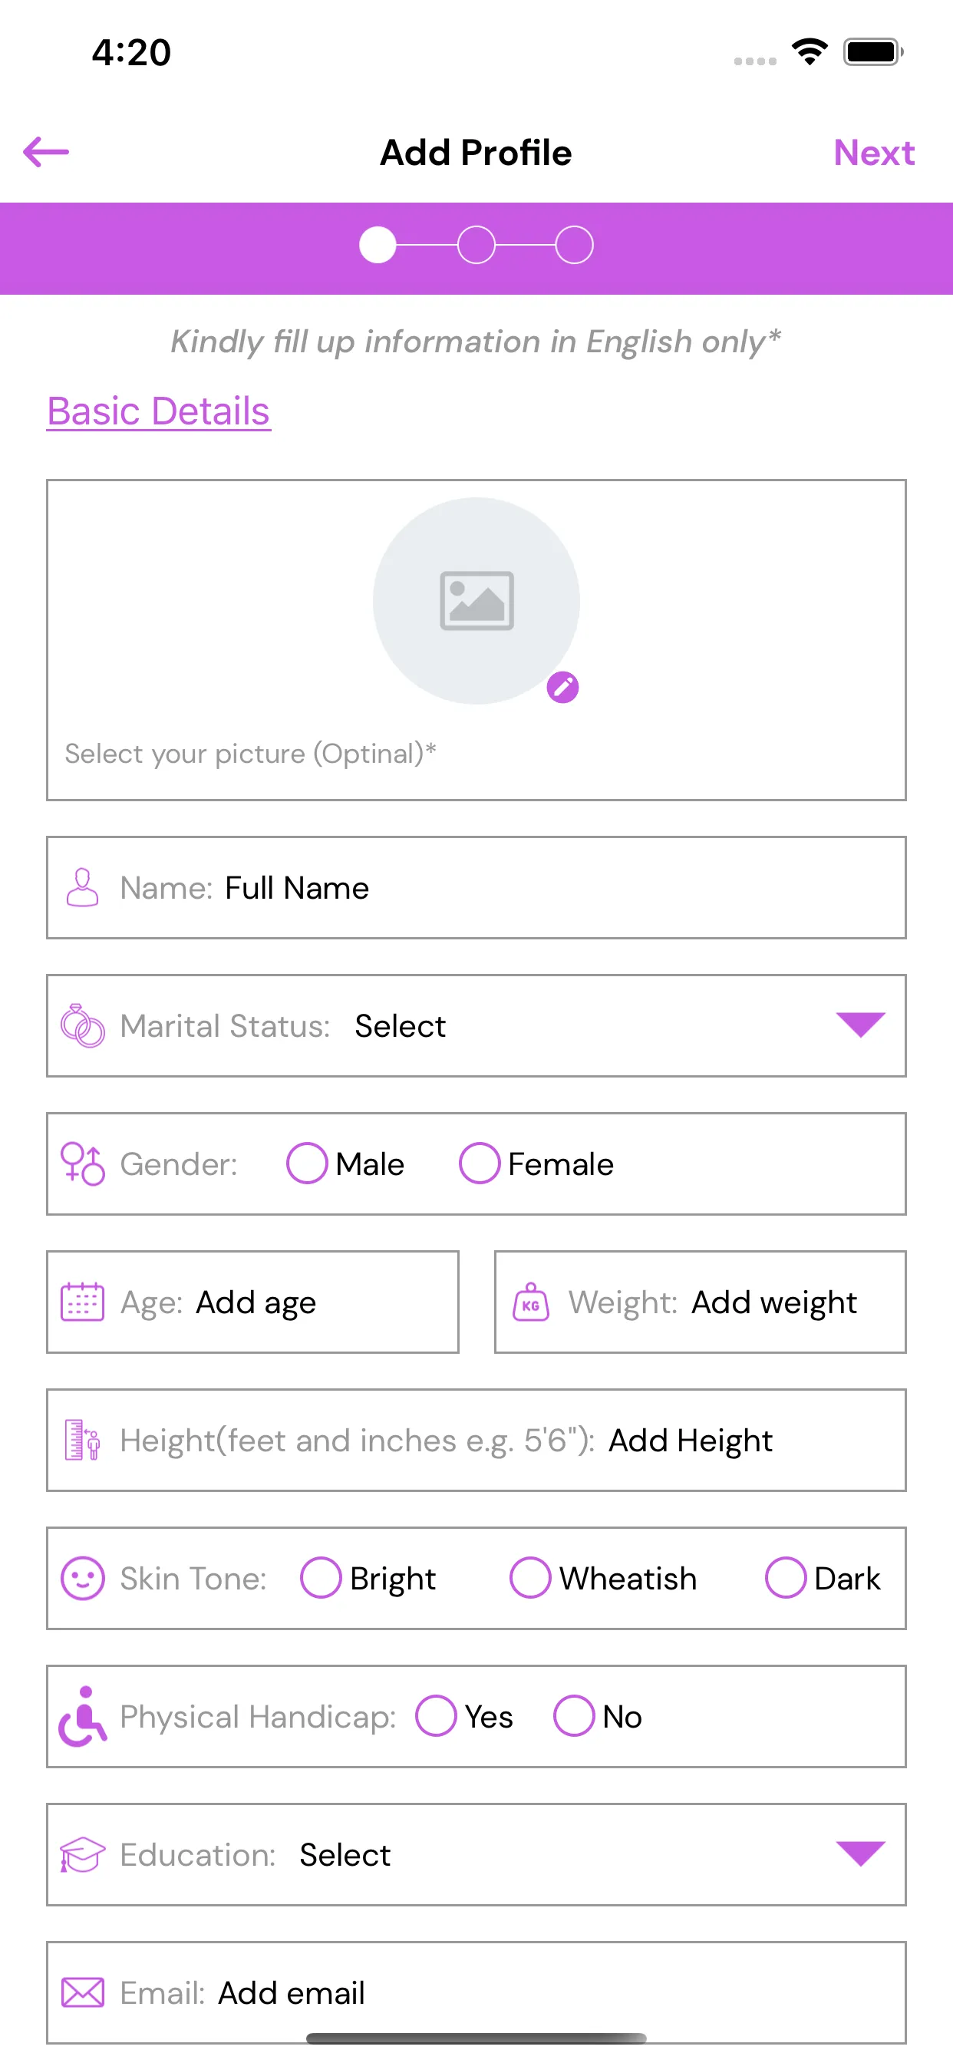Go to first step indicator circle

(378, 245)
